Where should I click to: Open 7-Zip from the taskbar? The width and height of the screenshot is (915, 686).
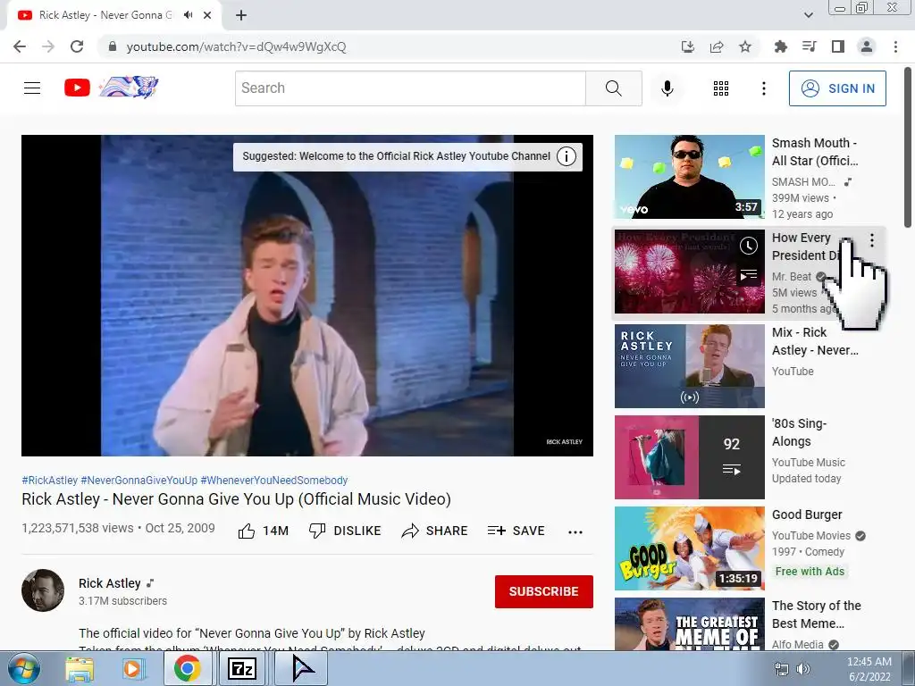[242, 669]
